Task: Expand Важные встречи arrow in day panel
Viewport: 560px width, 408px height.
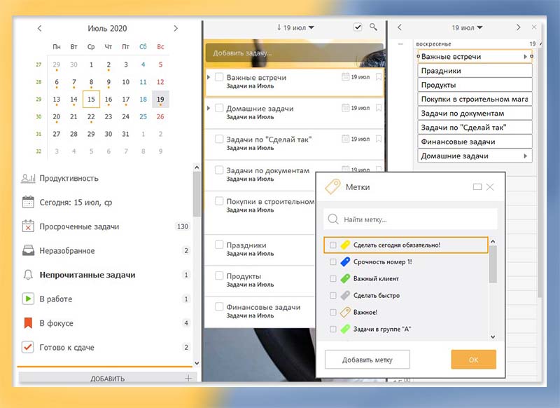Action: coord(525,57)
